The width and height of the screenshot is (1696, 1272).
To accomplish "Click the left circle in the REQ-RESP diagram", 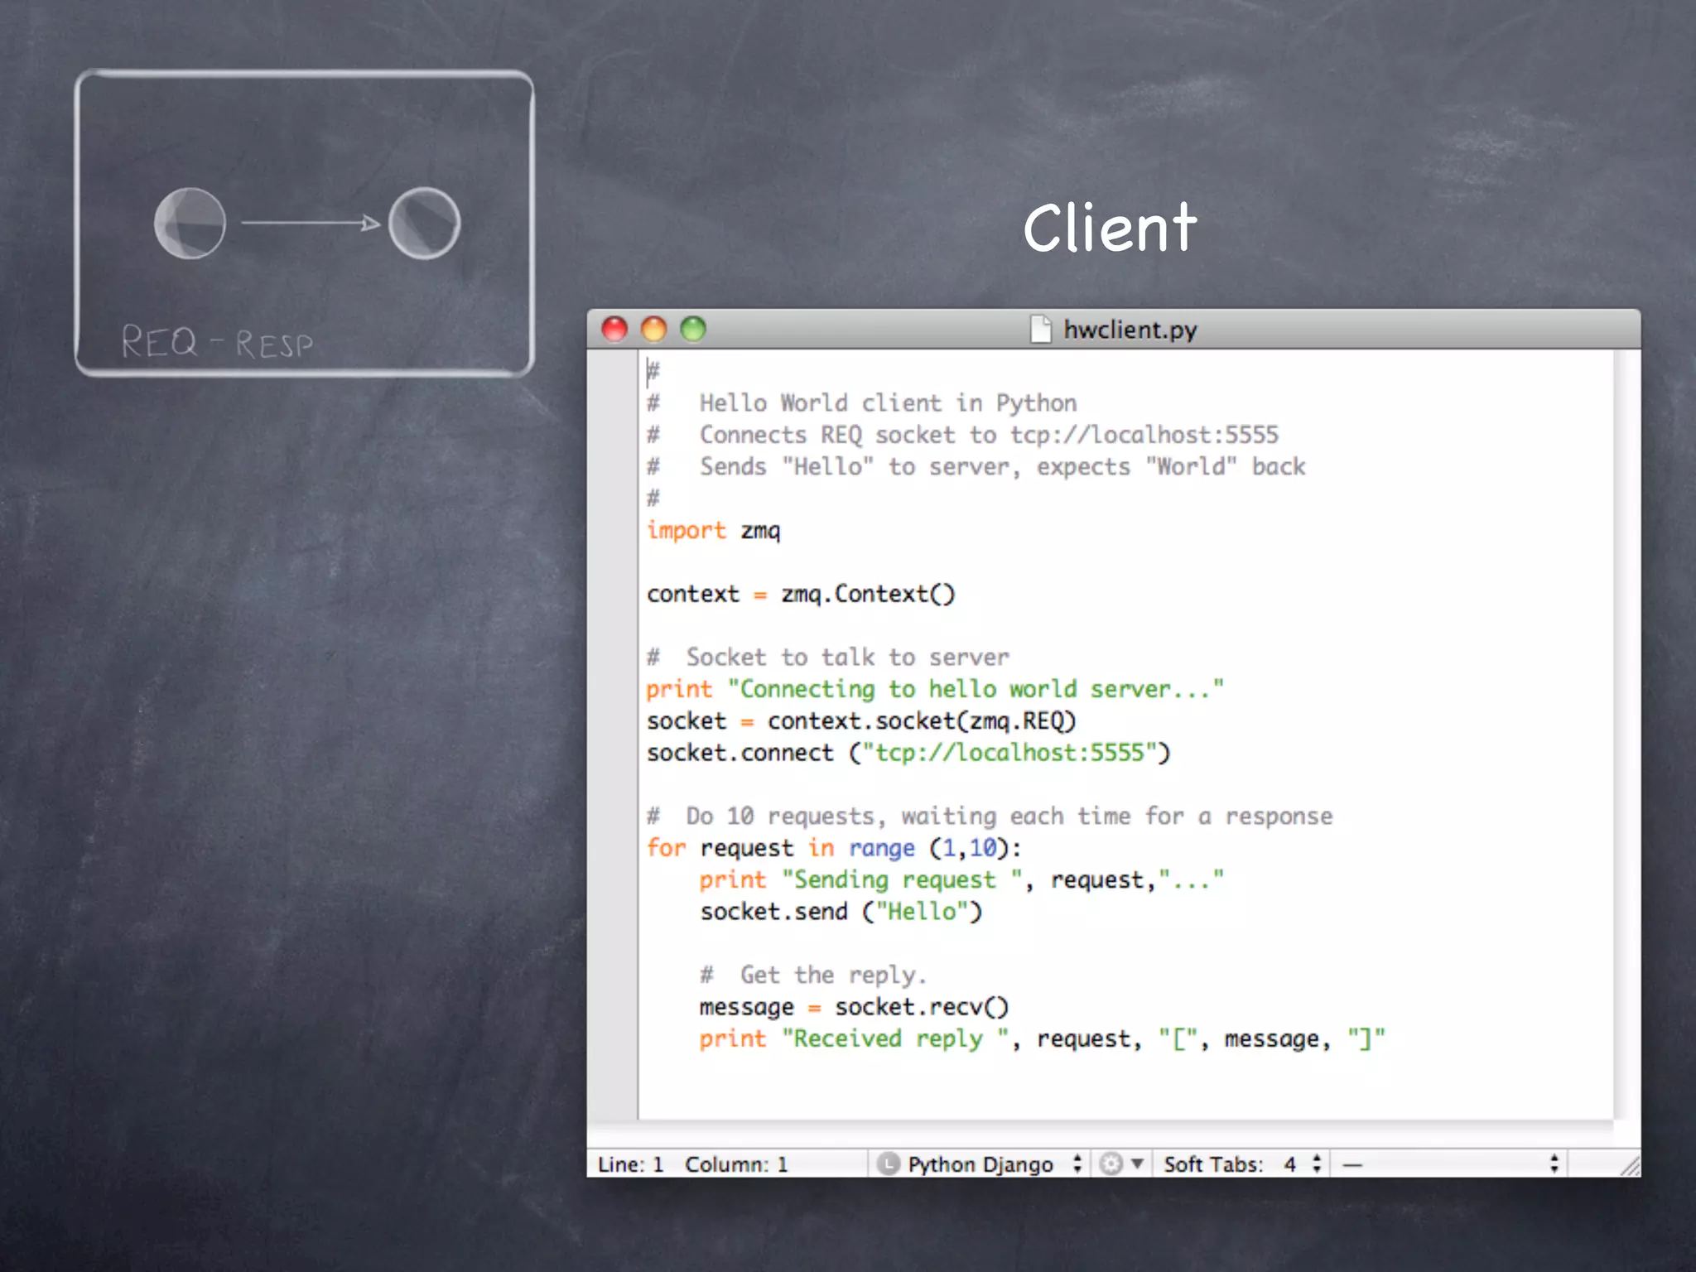I will (x=190, y=223).
